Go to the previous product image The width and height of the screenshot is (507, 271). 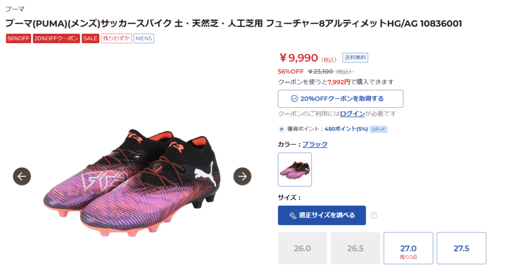(22, 176)
